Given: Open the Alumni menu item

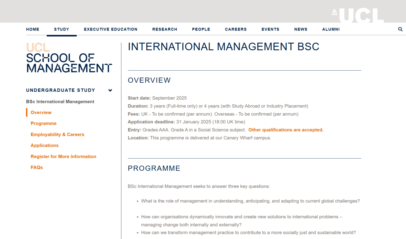Looking at the screenshot, I should (x=331, y=29).
